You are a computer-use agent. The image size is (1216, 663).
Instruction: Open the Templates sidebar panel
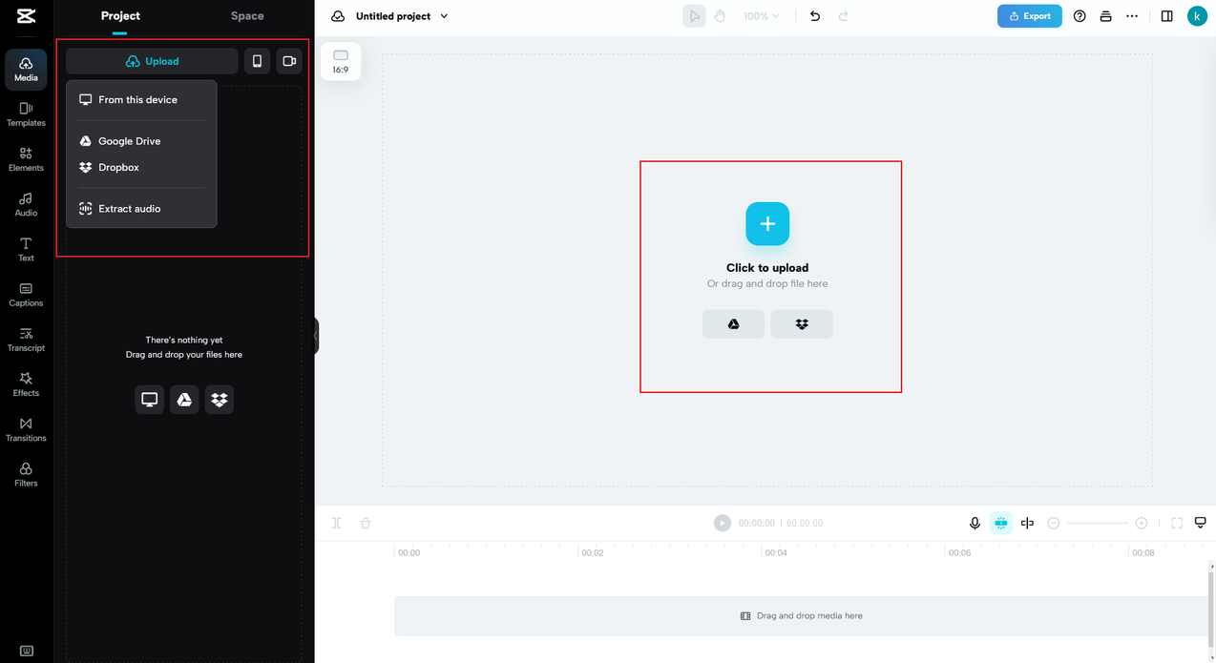26,114
